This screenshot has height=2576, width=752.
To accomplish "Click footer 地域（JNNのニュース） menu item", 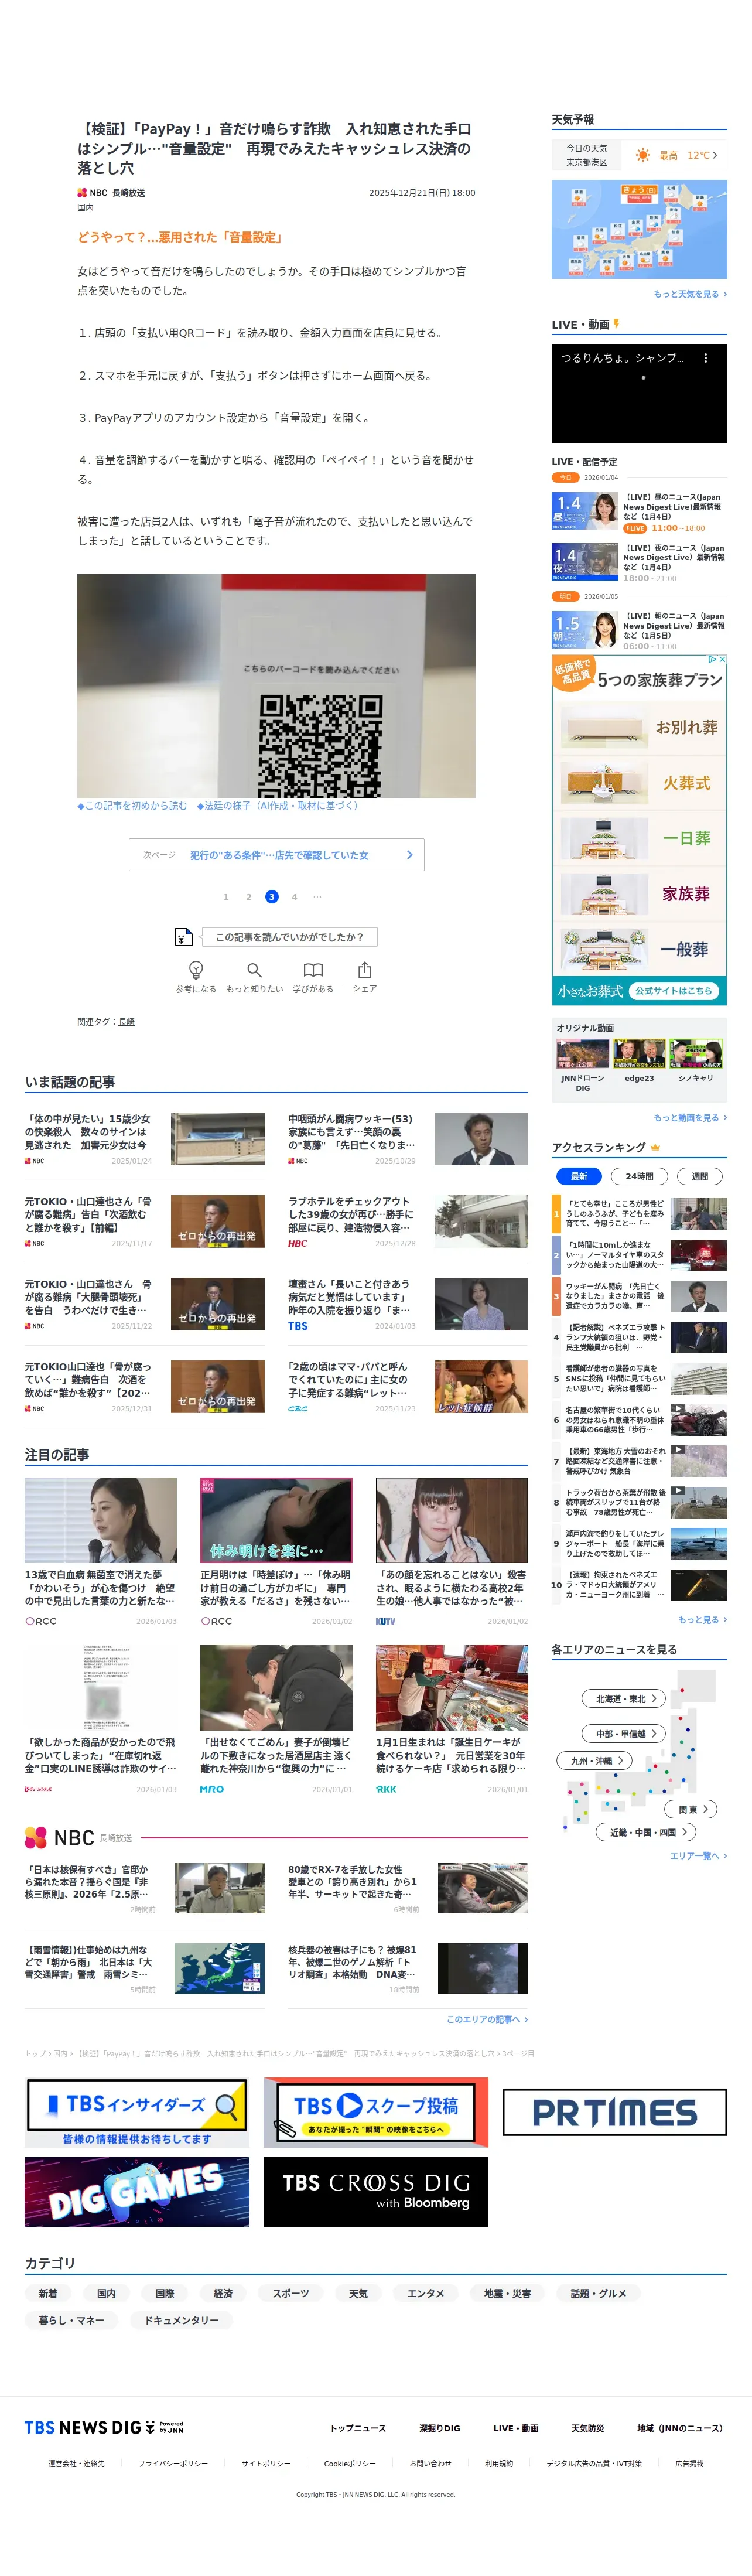I will (x=680, y=2428).
